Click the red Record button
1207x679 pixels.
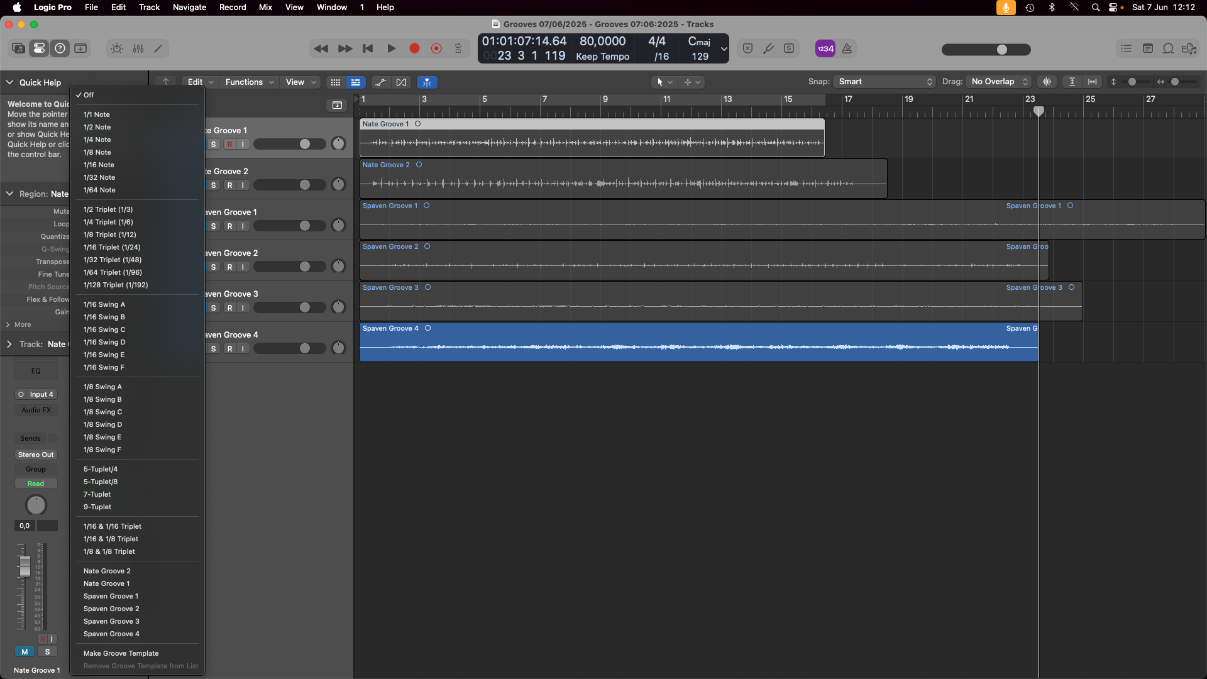click(x=414, y=48)
